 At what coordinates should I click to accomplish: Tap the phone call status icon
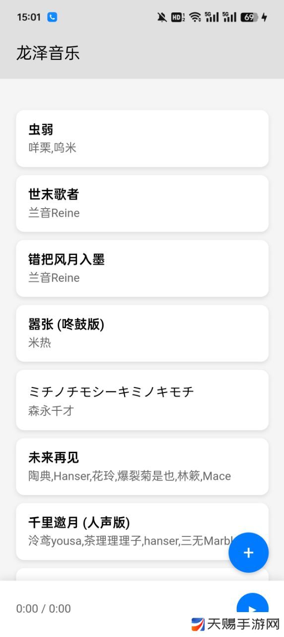point(52,17)
